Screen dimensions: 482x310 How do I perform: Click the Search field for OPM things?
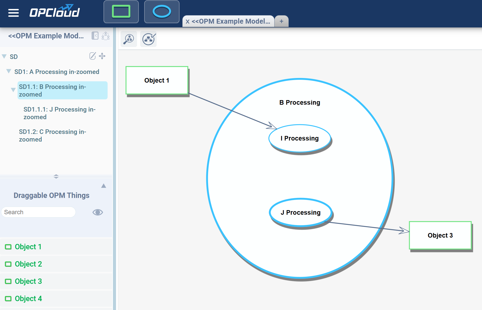pos(38,212)
